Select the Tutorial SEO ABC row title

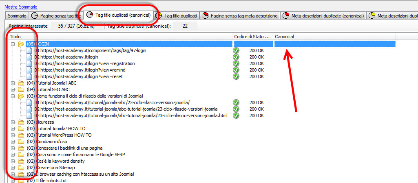[x=48, y=89]
